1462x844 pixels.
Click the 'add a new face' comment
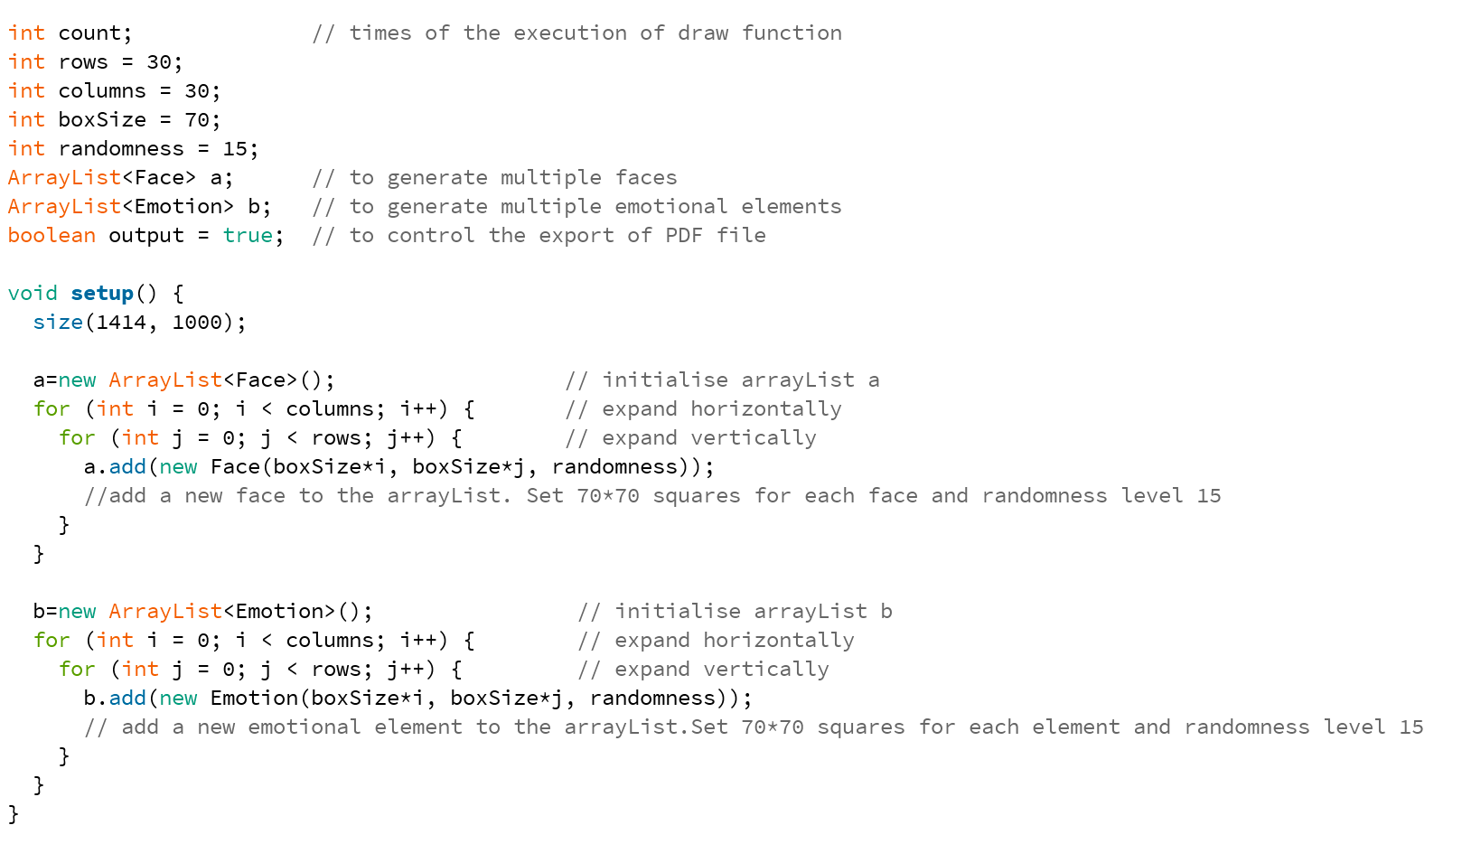[x=652, y=496]
